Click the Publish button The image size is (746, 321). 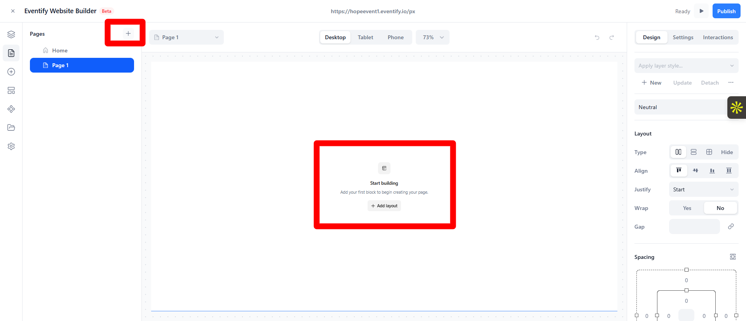[x=727, y=11]
